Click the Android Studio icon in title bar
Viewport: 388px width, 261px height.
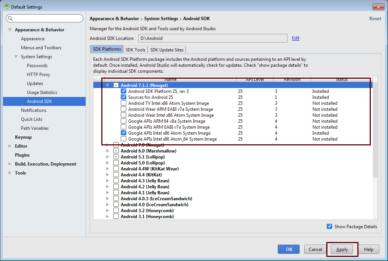tap(6, 7)
